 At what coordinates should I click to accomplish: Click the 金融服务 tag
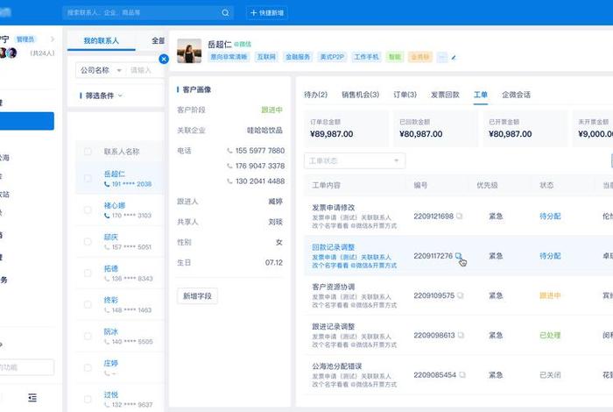pyautogui.click(x=298, y=57)
